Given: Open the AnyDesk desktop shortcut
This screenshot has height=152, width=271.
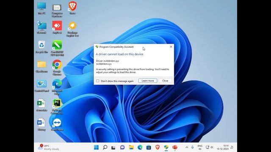Looking at the screenshot, I should [57, 27].
